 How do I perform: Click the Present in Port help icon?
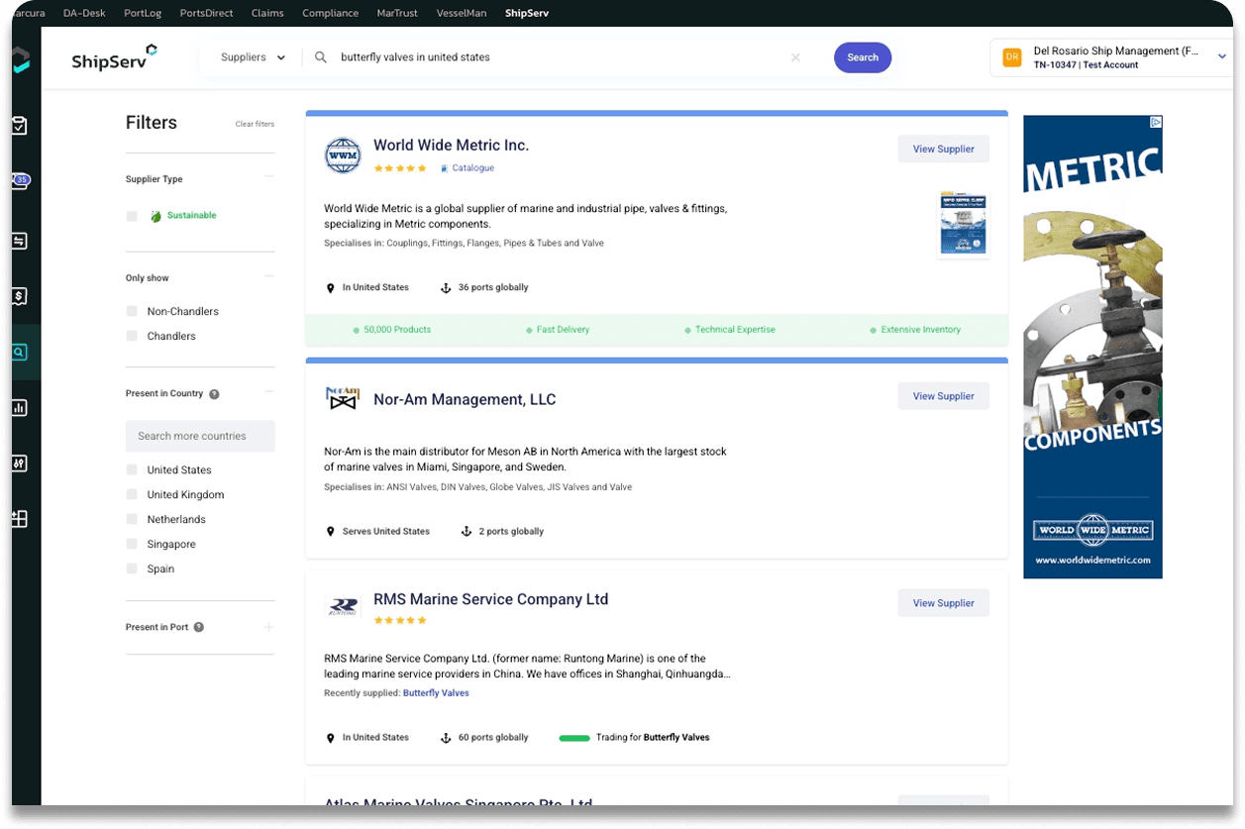click(199, 627)
